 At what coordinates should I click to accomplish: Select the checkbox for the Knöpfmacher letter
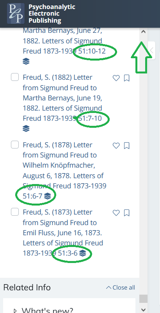[x=15, y=145]
